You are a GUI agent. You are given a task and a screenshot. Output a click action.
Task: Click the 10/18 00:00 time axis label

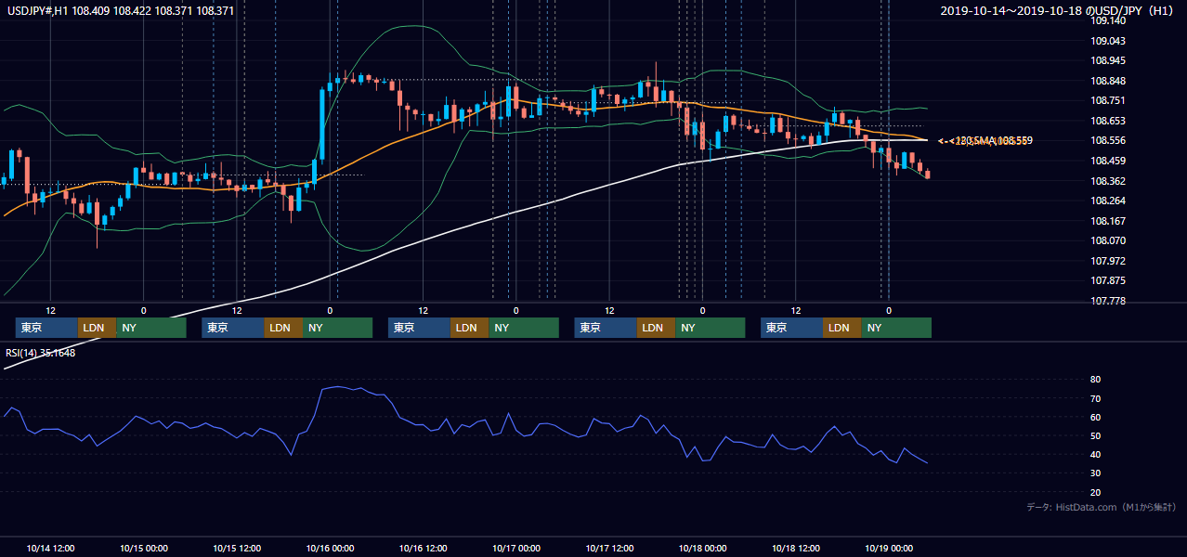click(703, 548)
